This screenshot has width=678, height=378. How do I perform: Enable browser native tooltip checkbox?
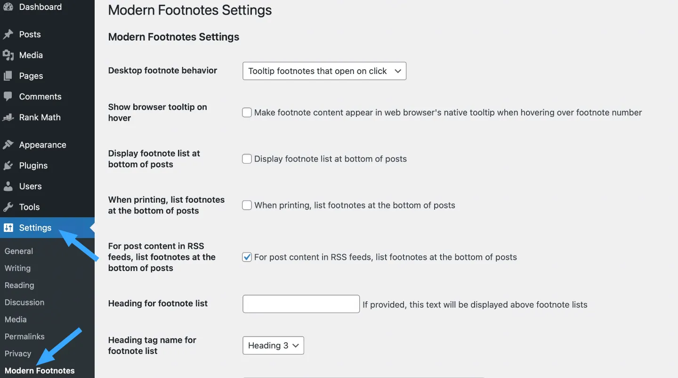tap(247, 113)
